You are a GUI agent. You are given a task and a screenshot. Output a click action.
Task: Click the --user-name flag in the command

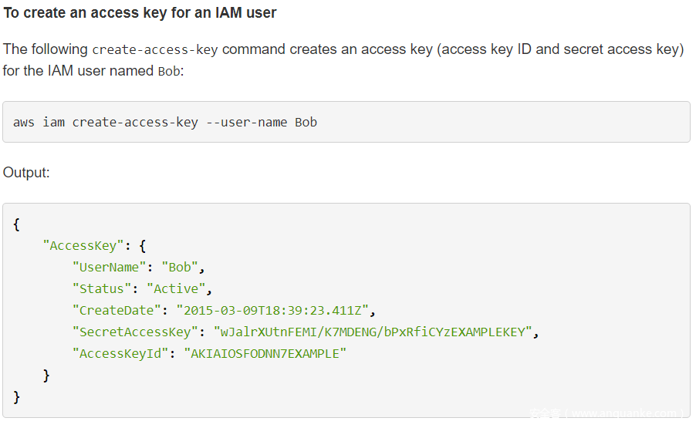pos(247,122)
